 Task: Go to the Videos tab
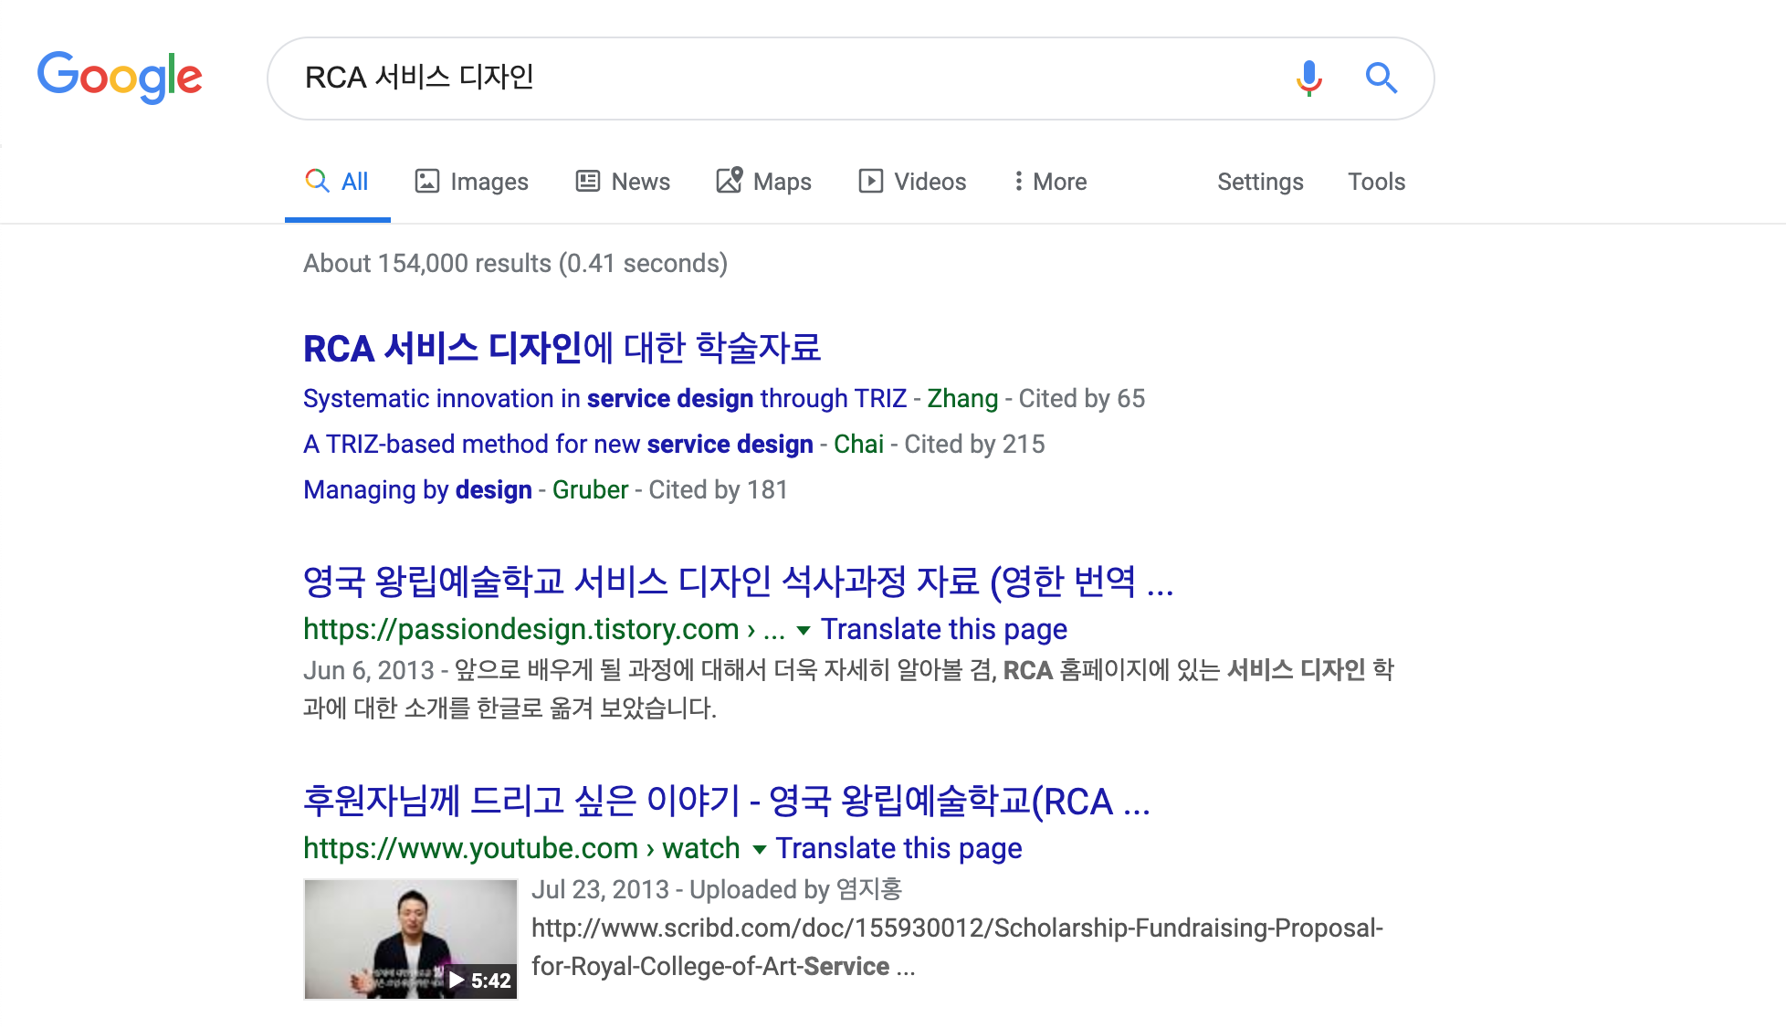[912, 182]
